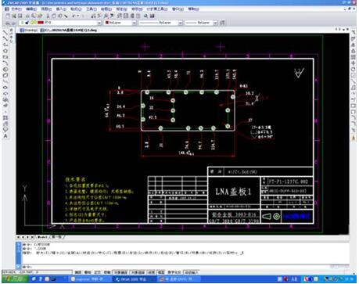Expand the ByLayer linetype dropdown
Image resolution: width=359 pixels, height=284 pixels.
point(160,23)
